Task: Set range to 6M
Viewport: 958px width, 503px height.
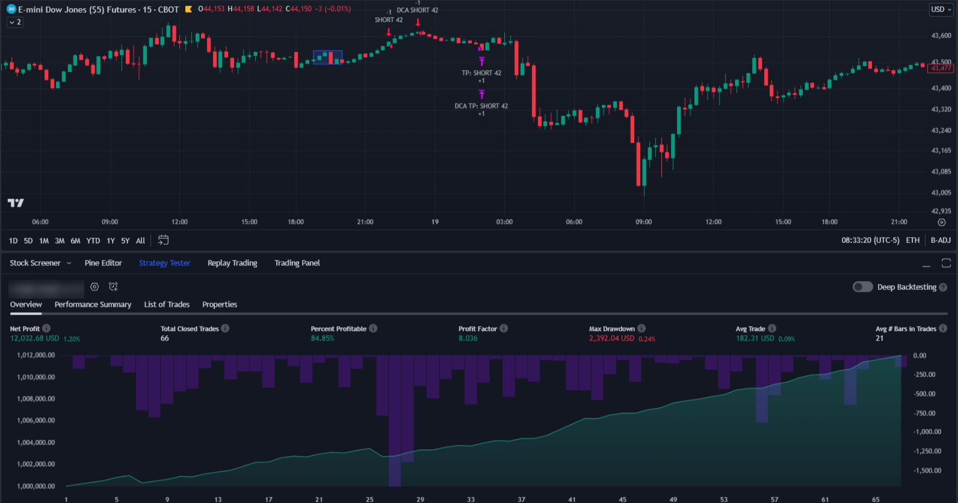Action: click(75, 241)
